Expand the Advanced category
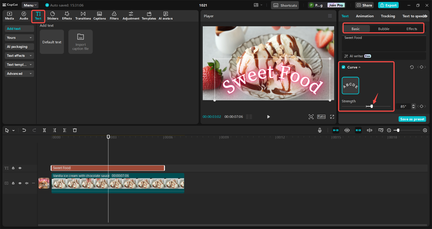432x229 pixels. coord(19,73)
